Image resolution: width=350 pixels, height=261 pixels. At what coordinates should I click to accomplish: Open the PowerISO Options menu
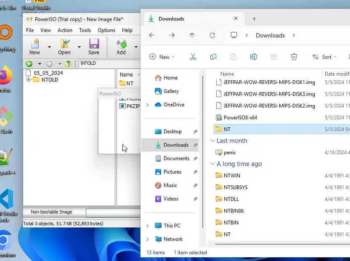click(x=106, y=30)
